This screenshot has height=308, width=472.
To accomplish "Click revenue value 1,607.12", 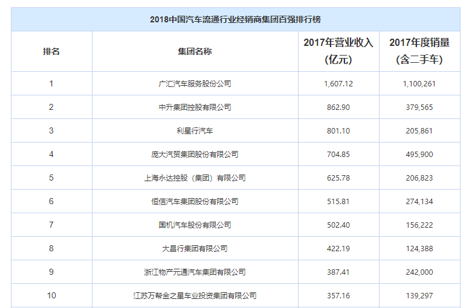I will tap(338, 83).
